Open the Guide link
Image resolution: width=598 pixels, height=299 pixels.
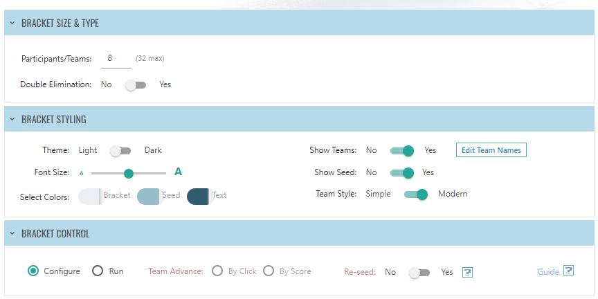(548, 272)
